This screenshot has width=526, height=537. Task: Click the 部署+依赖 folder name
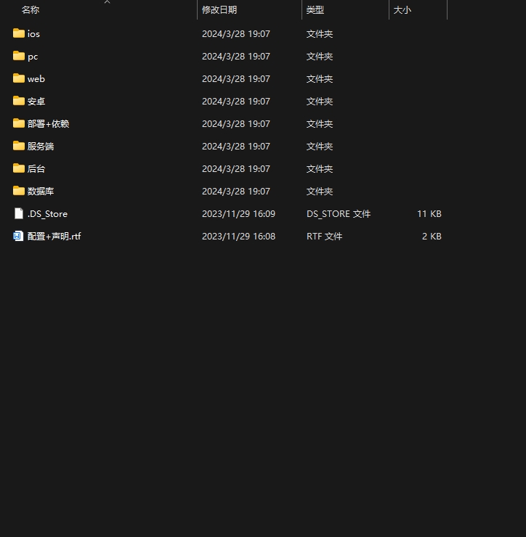[x=49, y=123]
